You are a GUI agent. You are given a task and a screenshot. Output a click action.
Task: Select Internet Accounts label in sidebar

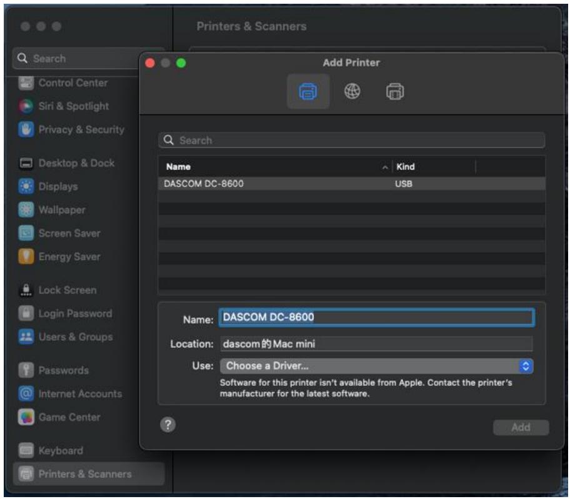81,394
